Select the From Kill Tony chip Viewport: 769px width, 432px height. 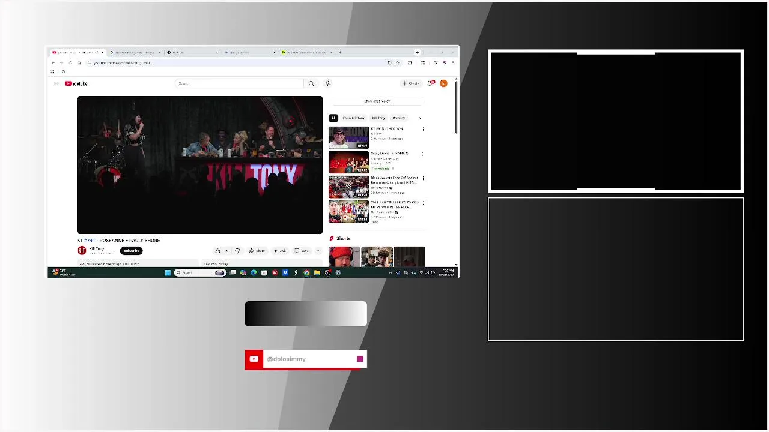point(354,118)
